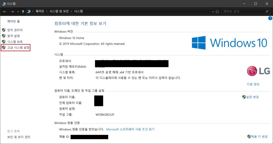Minimize the 시스템 window

click(x=244, y=4)
